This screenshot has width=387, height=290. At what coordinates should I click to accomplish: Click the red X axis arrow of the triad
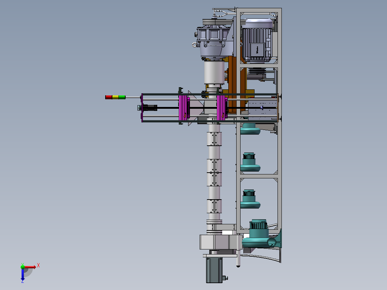click(31, 267)
